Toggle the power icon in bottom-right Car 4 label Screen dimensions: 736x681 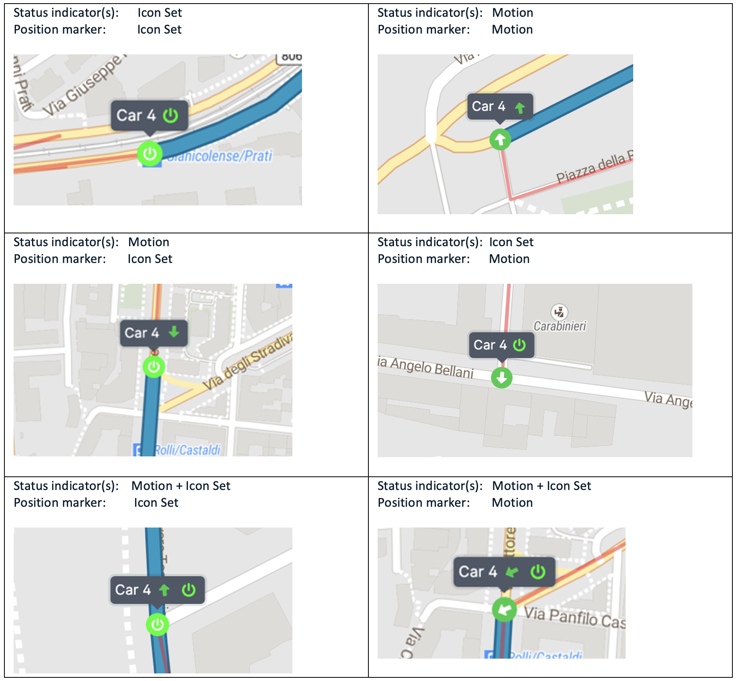[x=538, y=571]
